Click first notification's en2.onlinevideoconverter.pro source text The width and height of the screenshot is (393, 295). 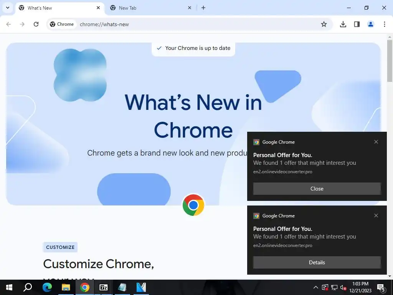[283, 172]
